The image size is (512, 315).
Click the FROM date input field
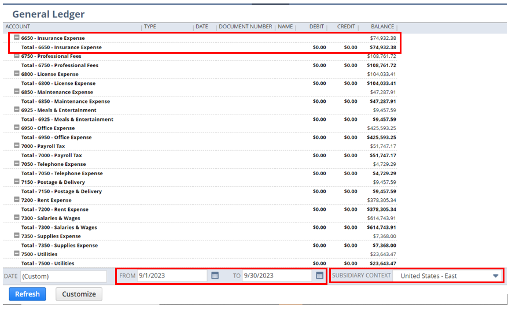tap(172, 276)
